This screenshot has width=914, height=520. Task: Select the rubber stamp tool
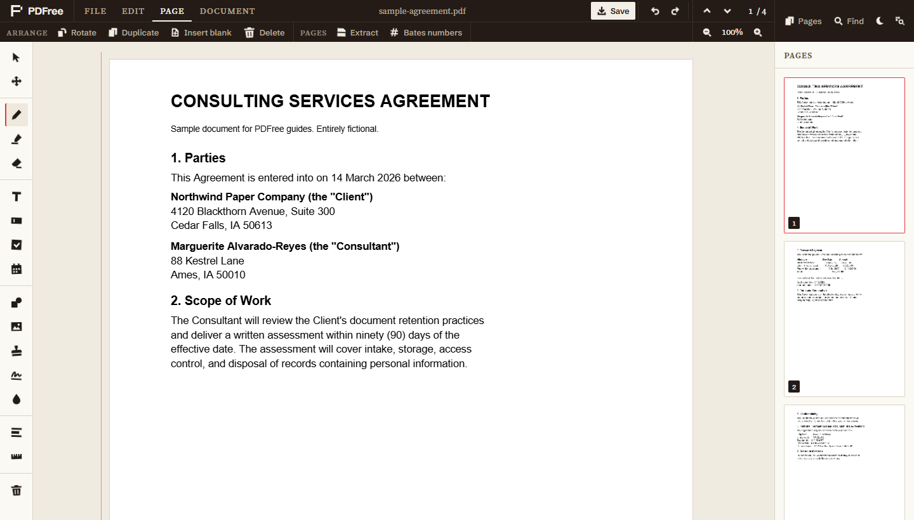tap(17, 351)
